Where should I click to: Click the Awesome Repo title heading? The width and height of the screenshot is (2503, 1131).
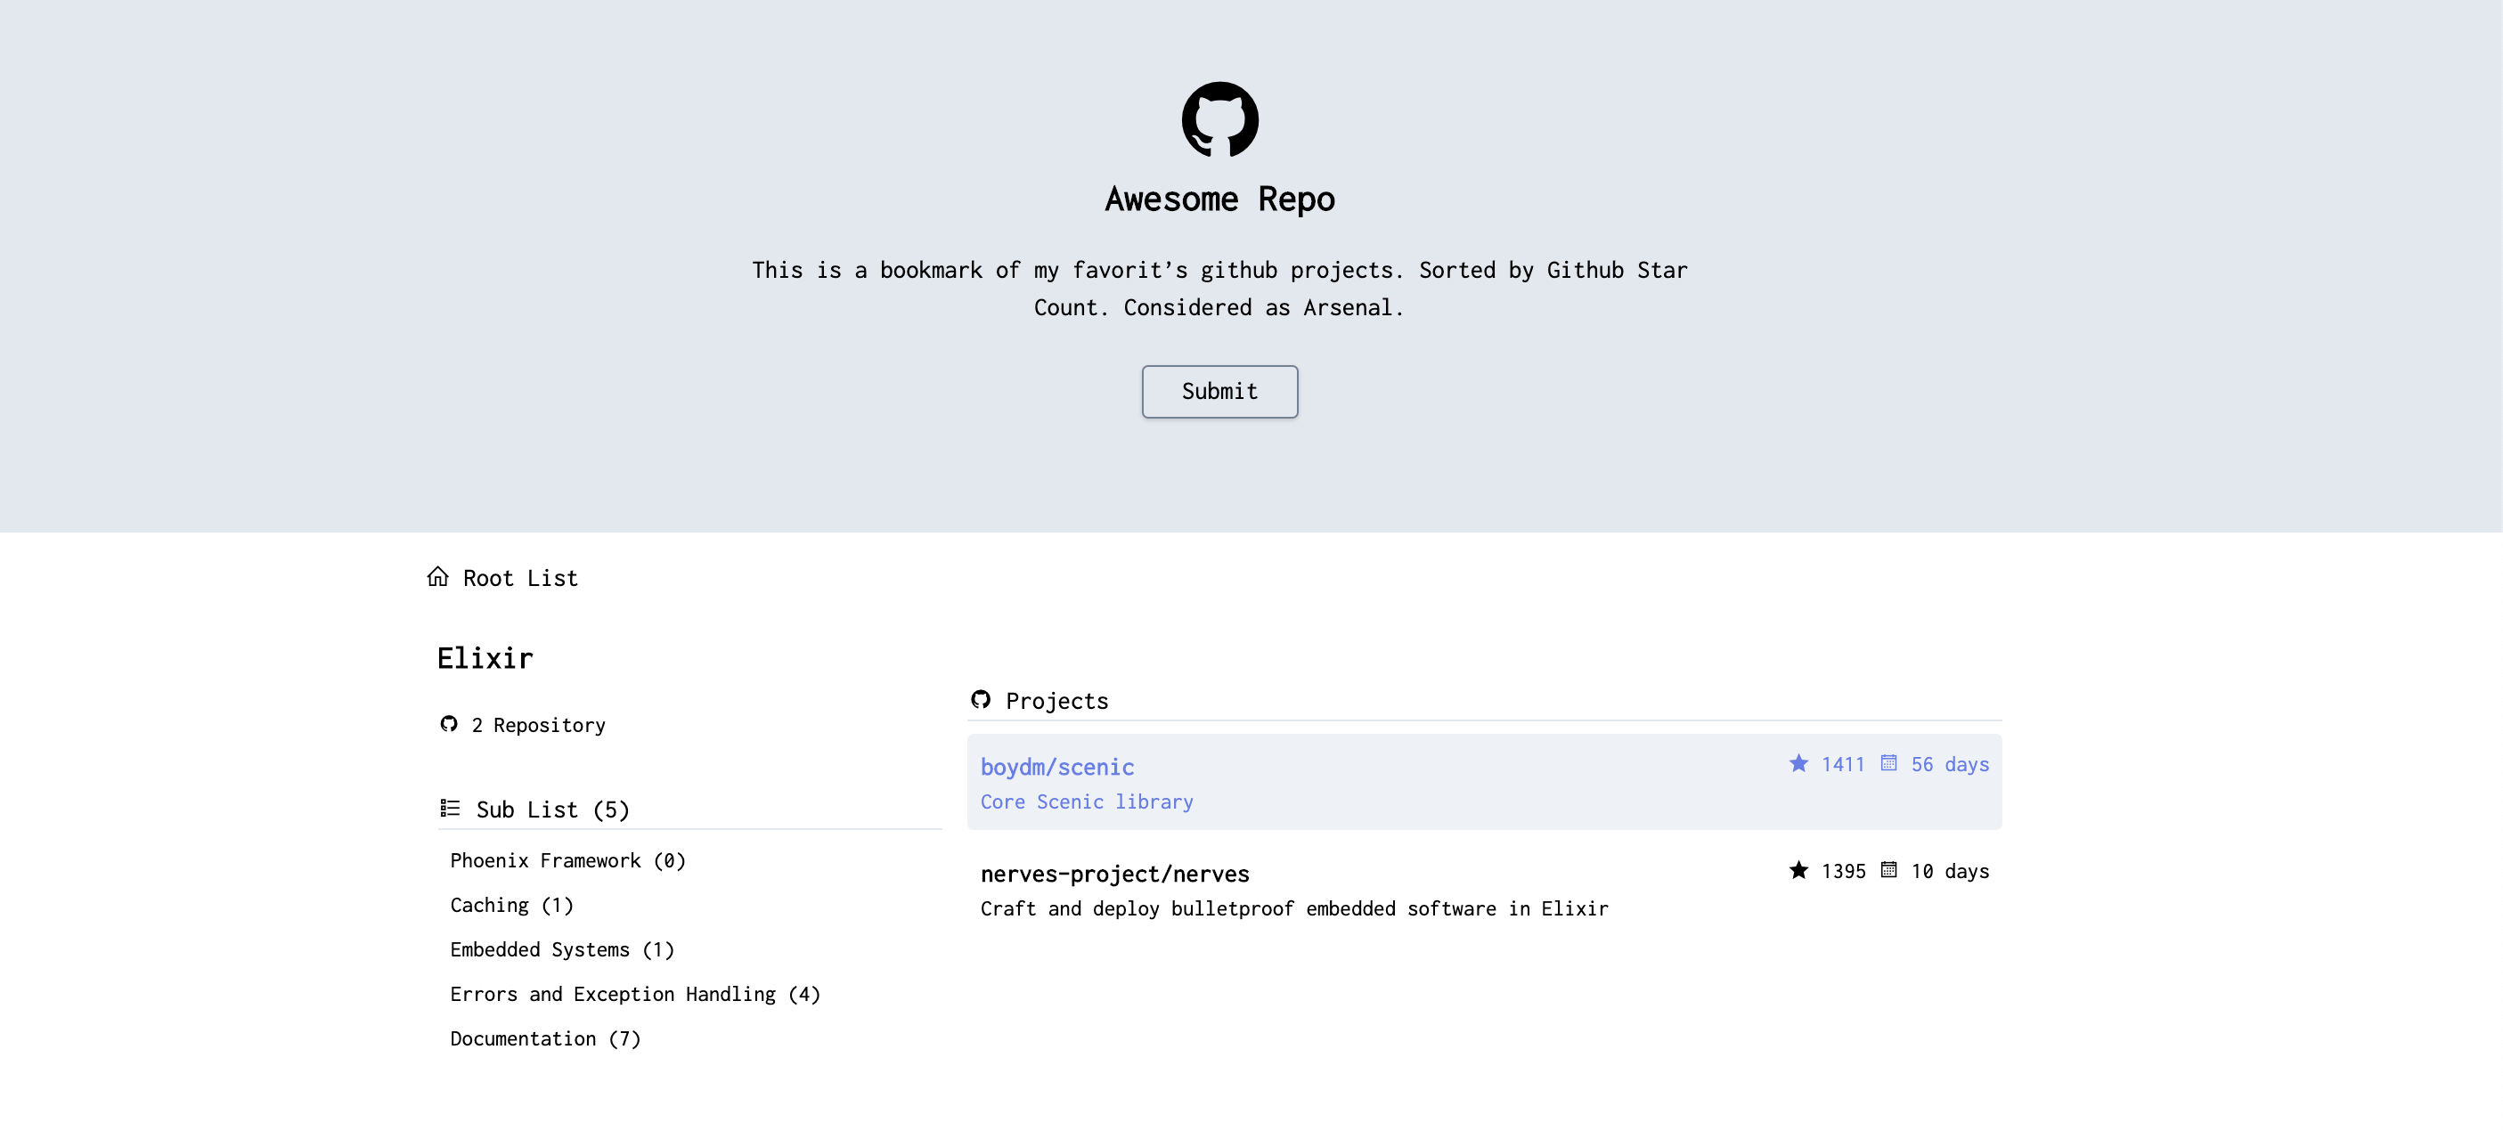(x=1219, y=199)
